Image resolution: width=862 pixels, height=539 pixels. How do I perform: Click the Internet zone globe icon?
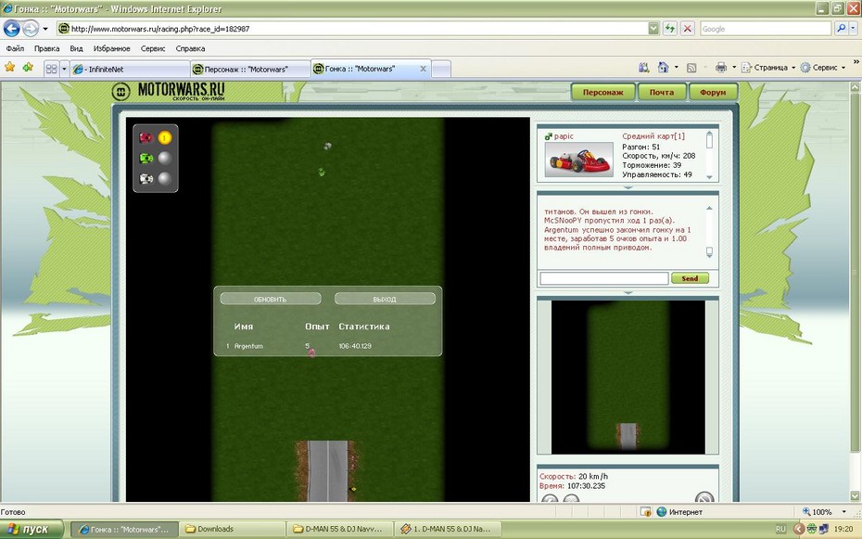click(x=662, y=512)
